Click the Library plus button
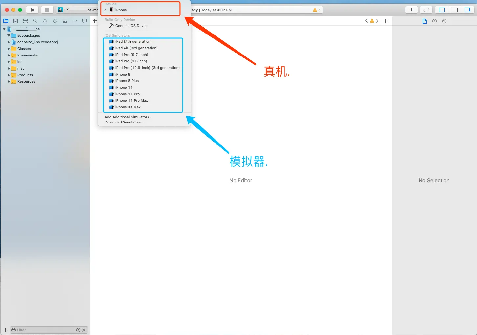The image size is (477, 335). tap(411, 10)
